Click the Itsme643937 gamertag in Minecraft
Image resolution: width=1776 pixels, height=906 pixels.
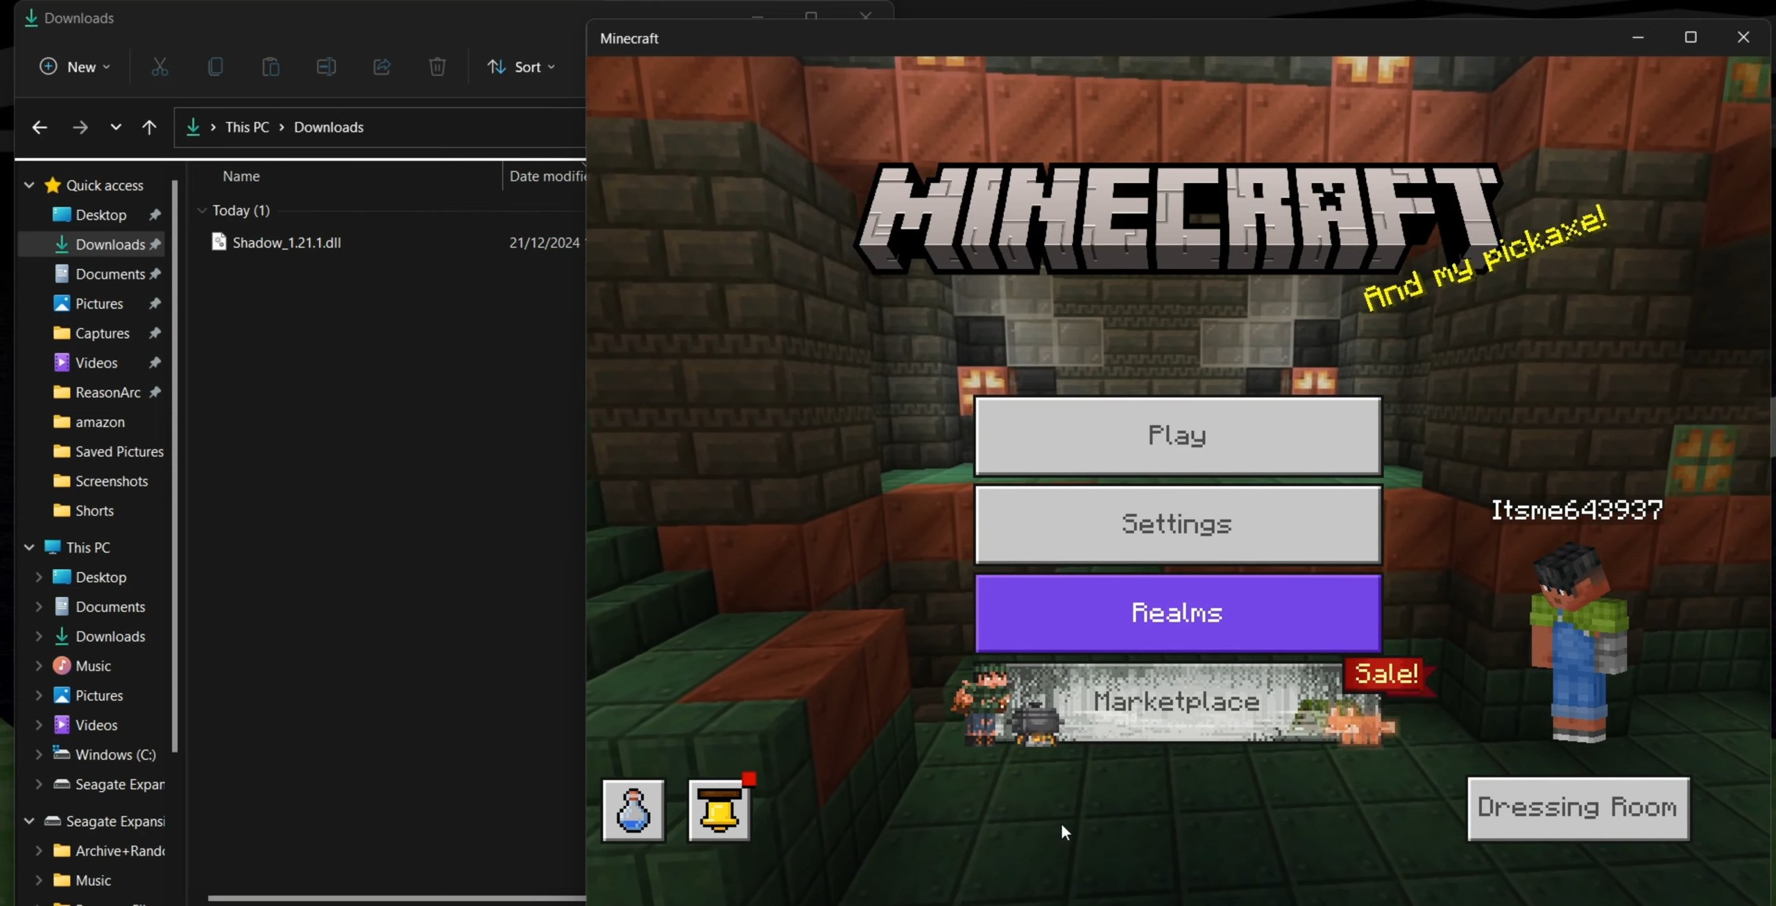(1577, 510)
